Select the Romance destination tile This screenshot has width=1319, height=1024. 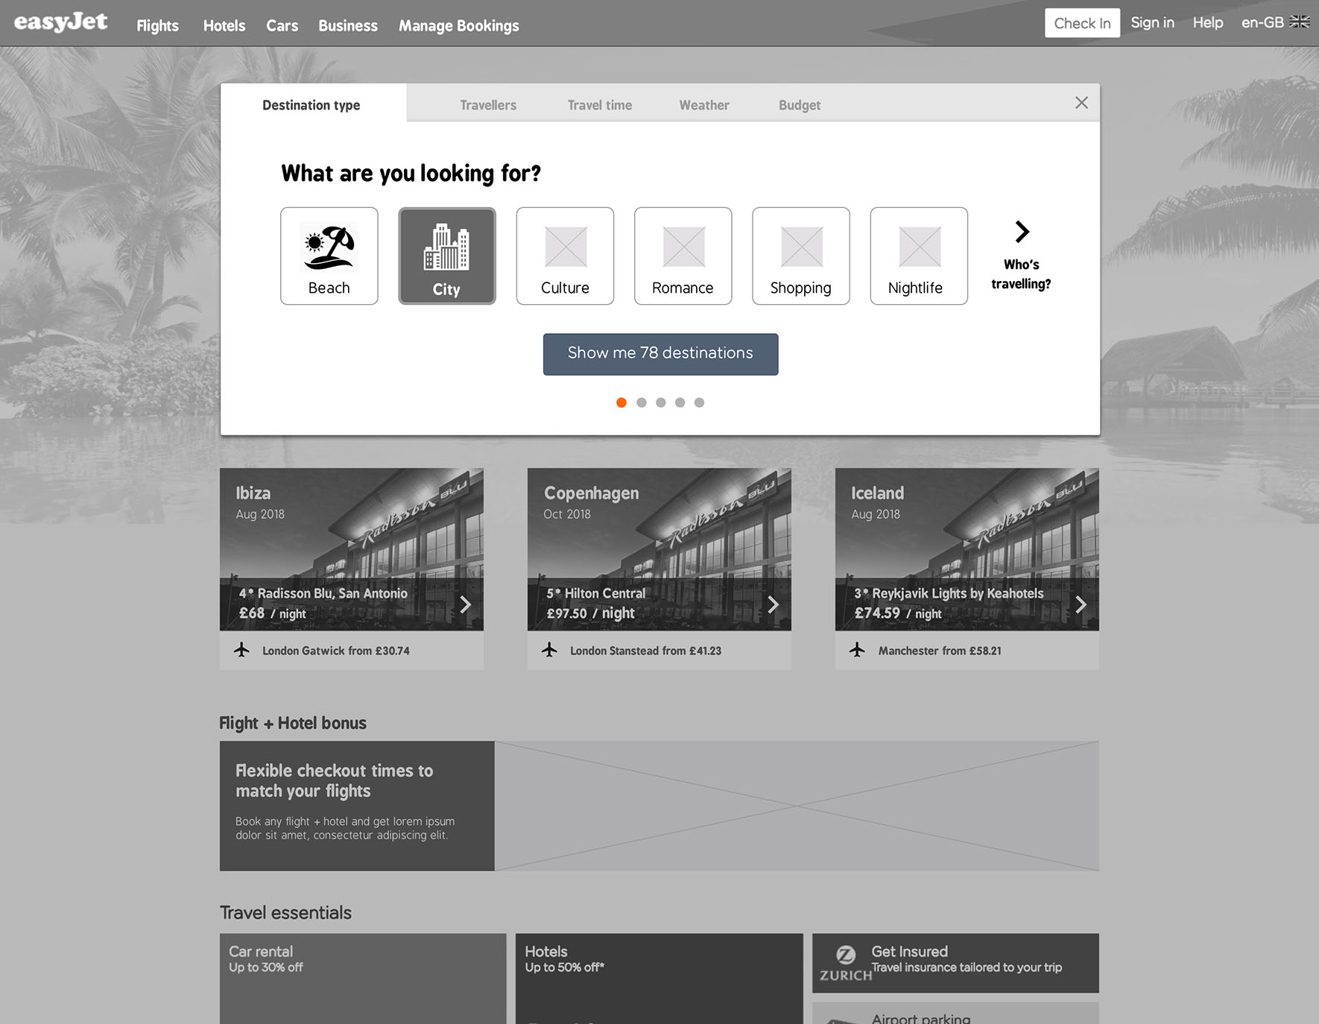(683, 256)
